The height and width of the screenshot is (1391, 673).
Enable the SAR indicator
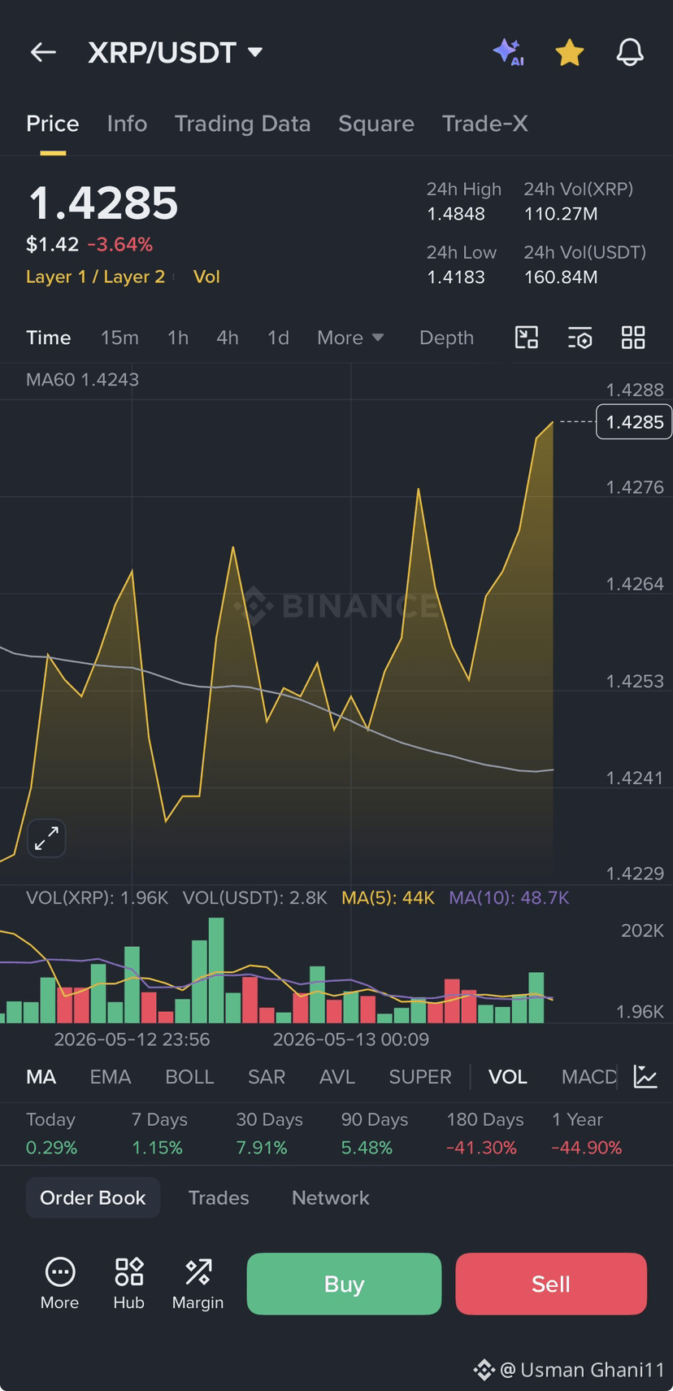267,1077
